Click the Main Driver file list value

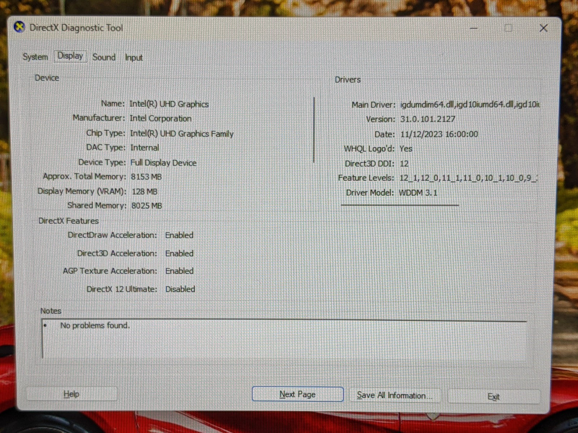(x=470, y=105)
